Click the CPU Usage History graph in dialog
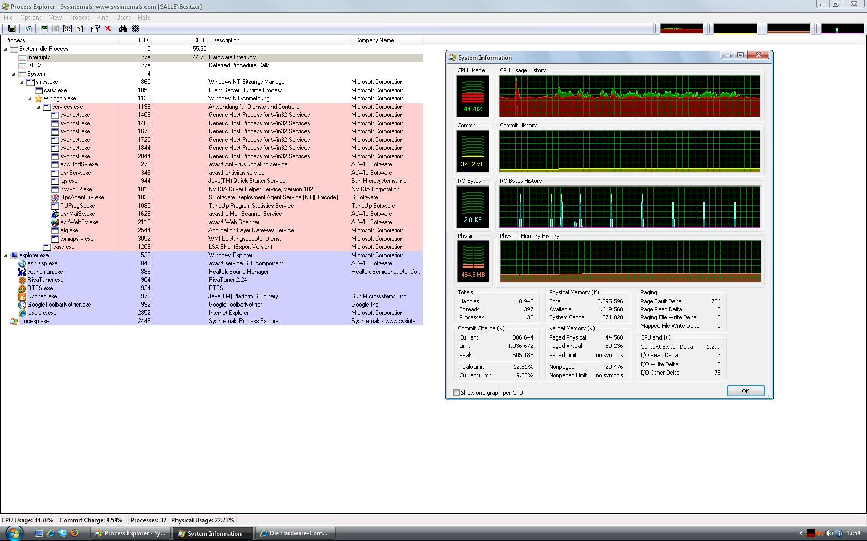Screen dimensions: 867x541 [x=630, y=96]
